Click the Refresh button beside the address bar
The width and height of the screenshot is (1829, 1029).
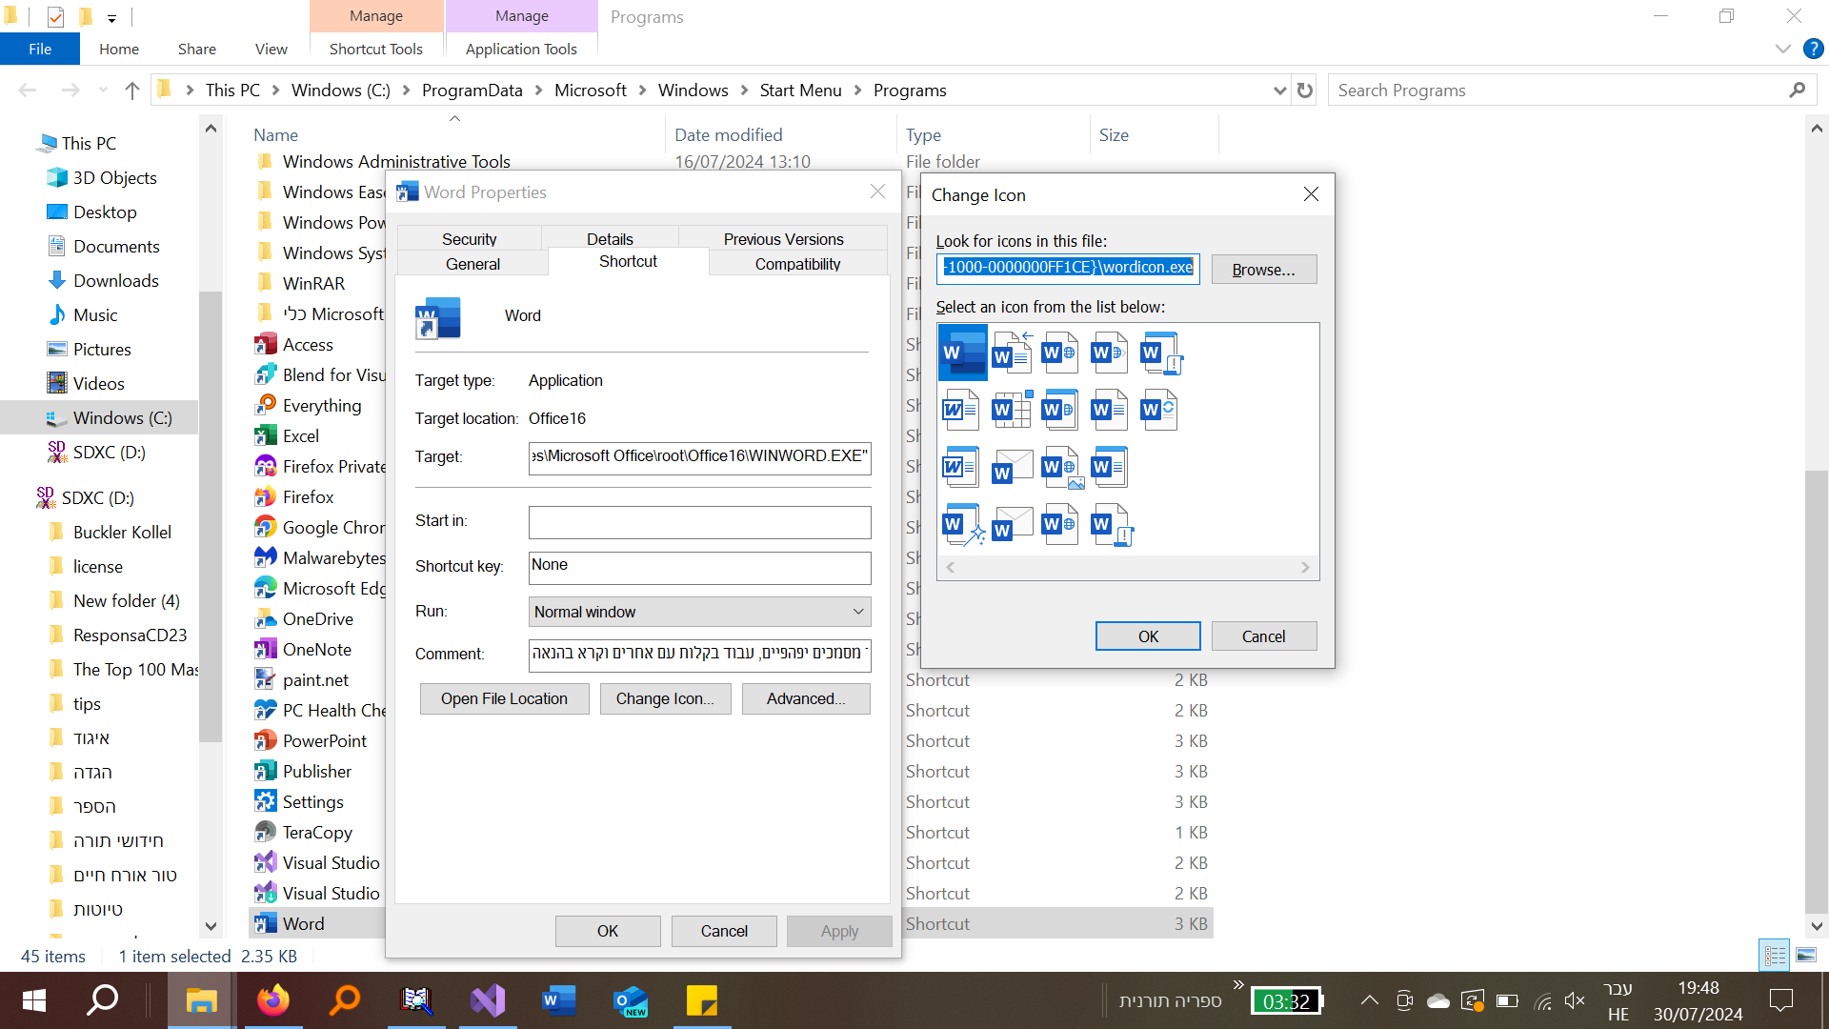1305,91
